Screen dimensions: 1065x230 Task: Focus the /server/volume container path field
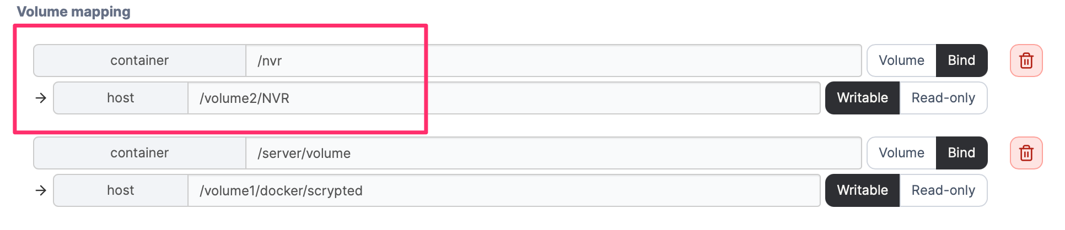[x=553, y=153]
